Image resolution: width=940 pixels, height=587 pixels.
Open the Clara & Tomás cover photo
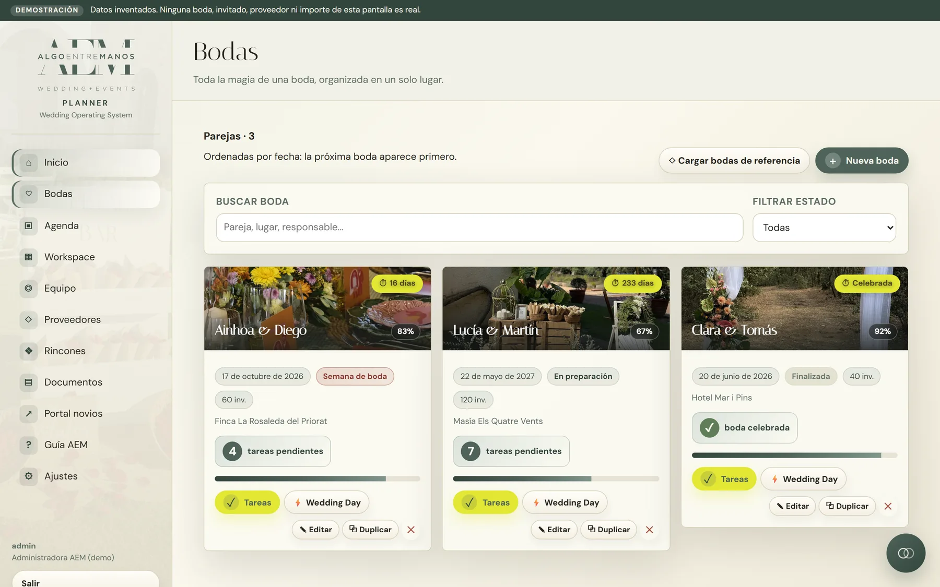pos(794,308)
